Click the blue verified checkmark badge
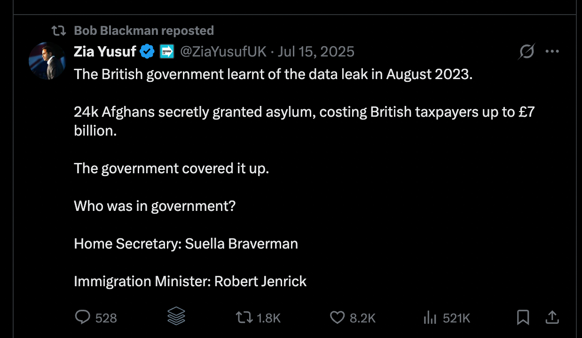Screen dimensions: 582x338 point(148,51)
